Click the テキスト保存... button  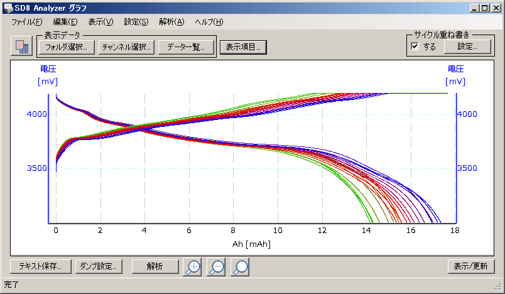coord(40,266)
